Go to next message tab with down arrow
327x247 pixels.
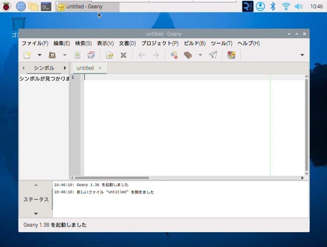coord(36,214)
